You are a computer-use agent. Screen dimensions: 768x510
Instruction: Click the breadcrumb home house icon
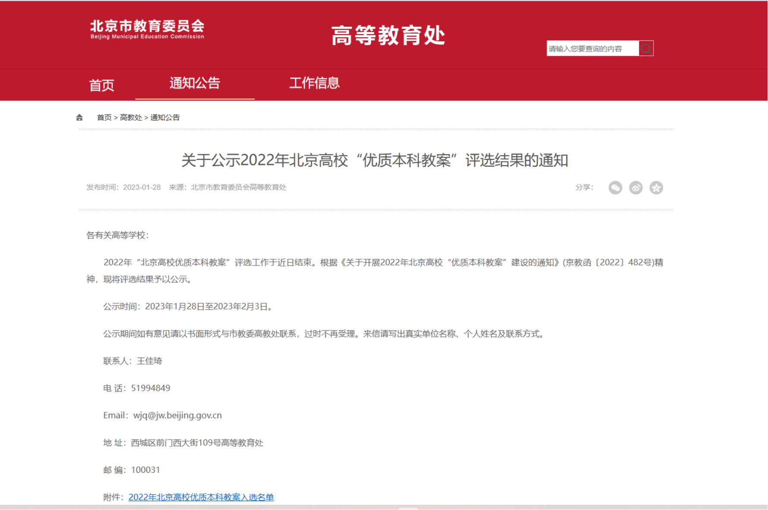pos(79,117)
